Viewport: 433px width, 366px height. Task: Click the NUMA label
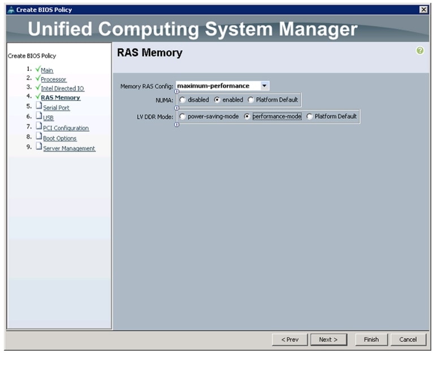(164, 100)
